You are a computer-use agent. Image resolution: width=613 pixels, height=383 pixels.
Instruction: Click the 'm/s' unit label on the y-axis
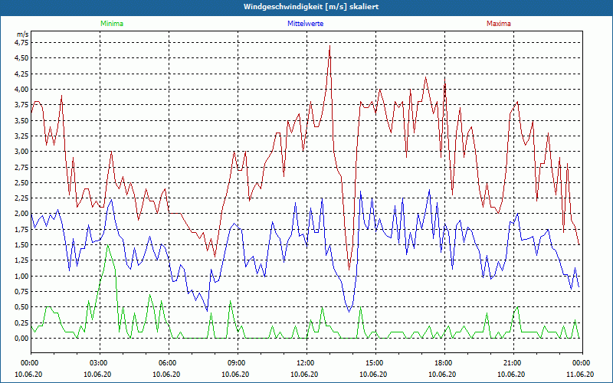(x=23, y=34)
